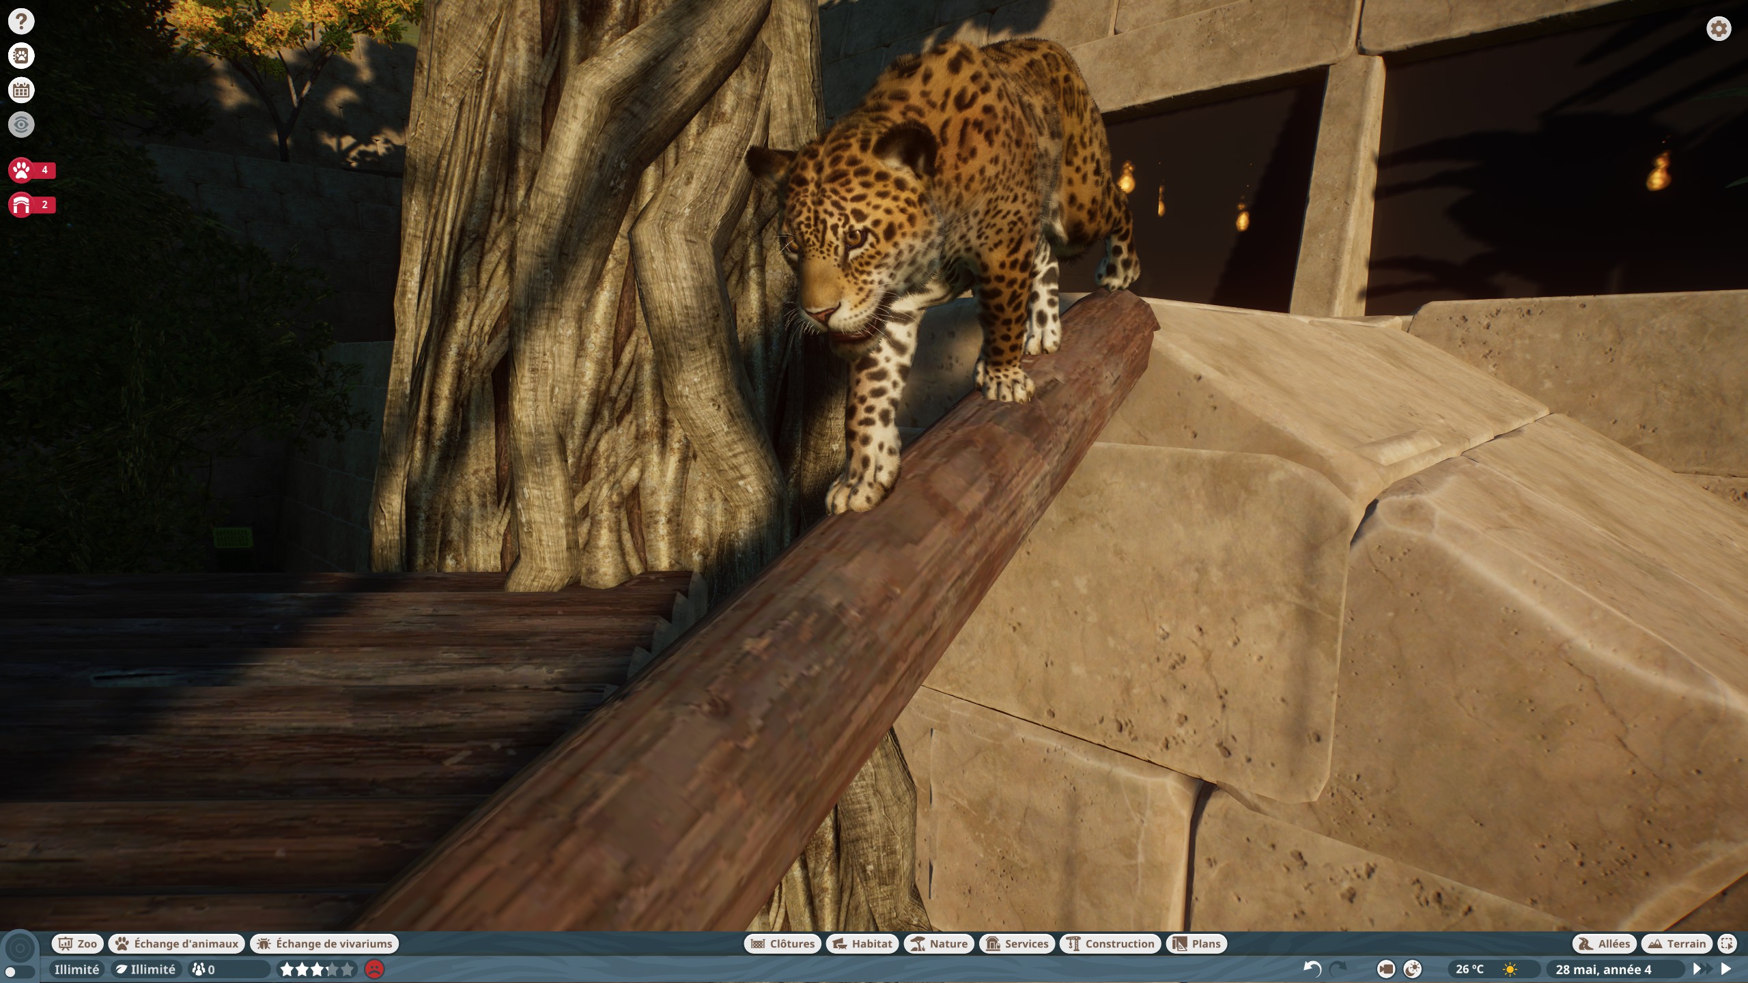Open habitat alerts with badge 2
The width and height of the screenshot is (1748, 983).
point(31,204)
